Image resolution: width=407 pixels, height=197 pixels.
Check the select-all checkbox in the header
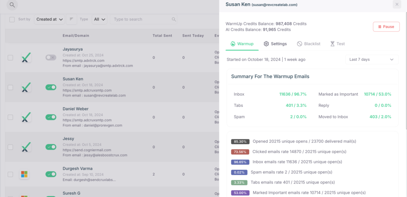tap(12, 19)
